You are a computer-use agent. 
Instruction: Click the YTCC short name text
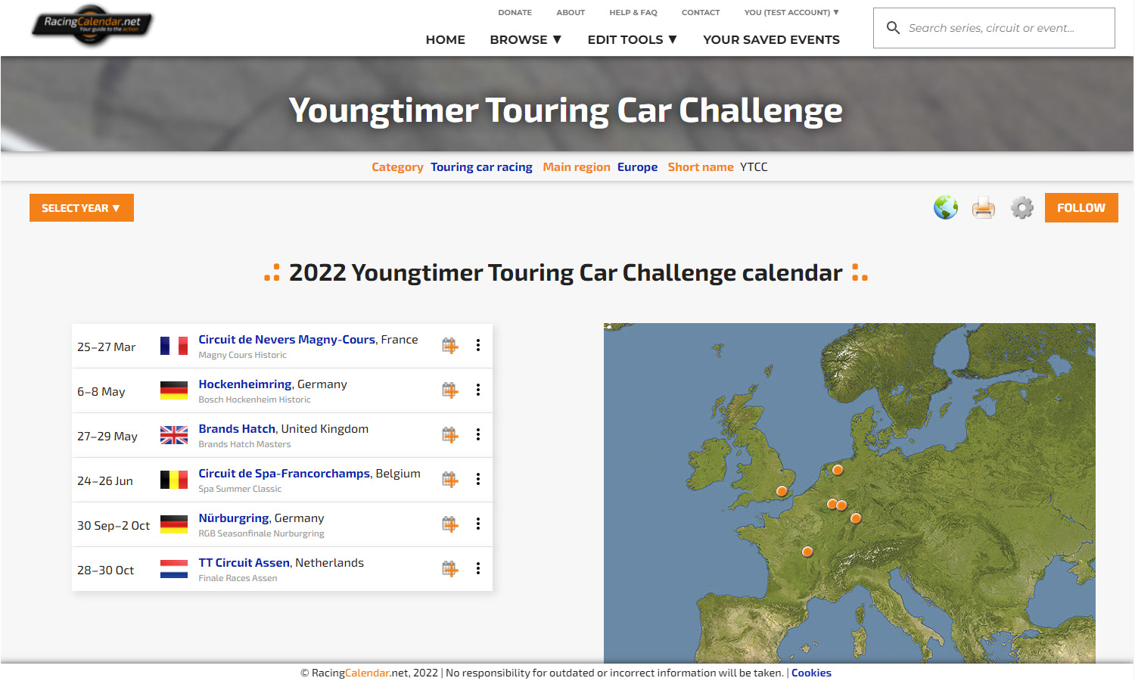[754, 167]
